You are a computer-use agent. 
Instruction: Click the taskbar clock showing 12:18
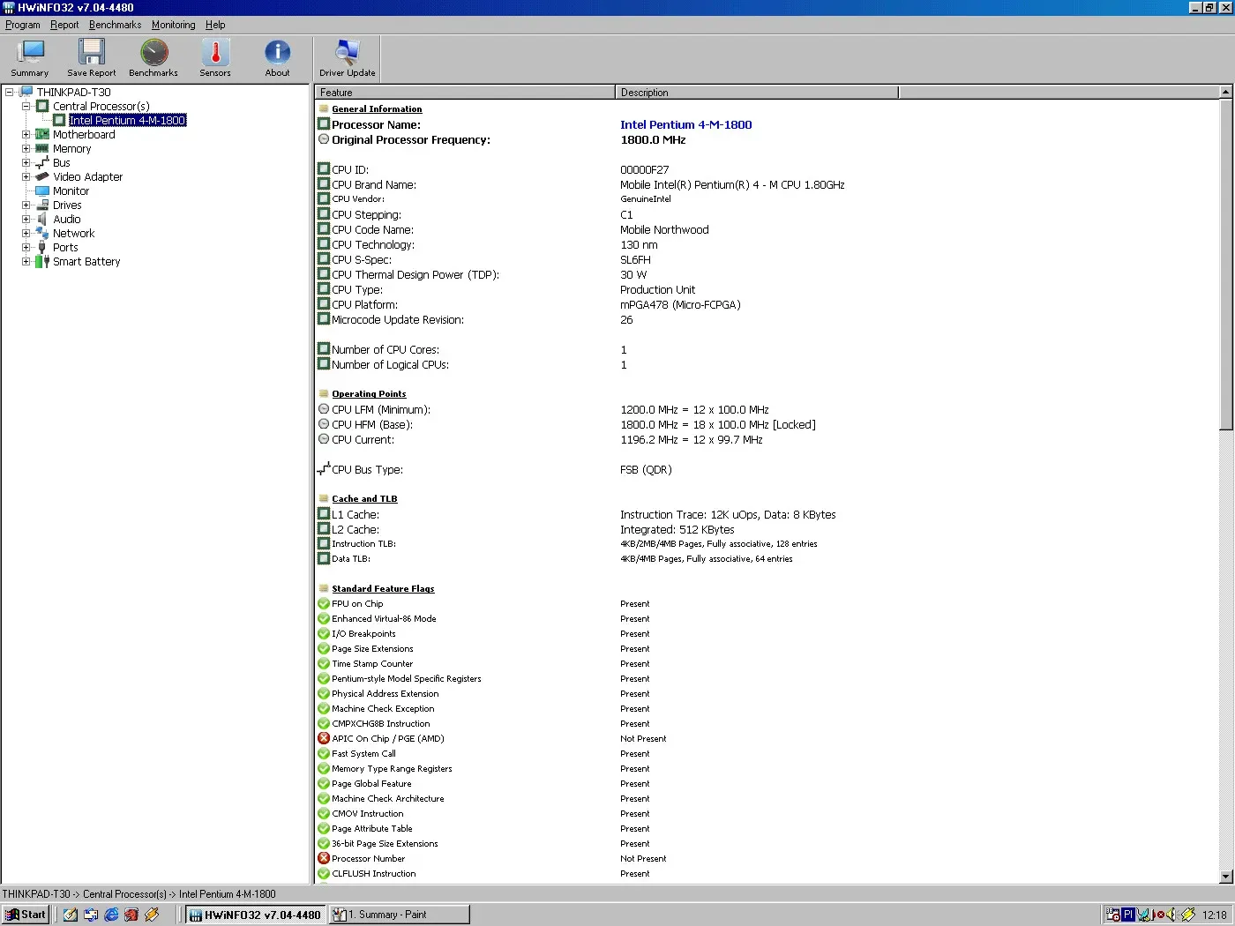point(1214,915)
